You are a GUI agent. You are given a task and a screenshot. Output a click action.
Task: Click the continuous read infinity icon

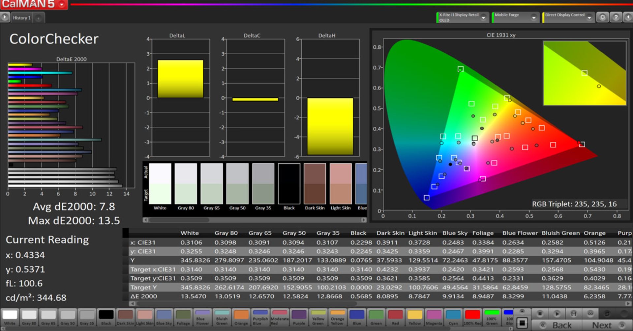click(x=590, y=314)
